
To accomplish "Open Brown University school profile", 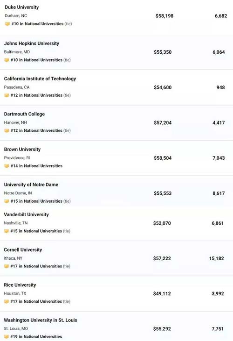I will 22,149.
